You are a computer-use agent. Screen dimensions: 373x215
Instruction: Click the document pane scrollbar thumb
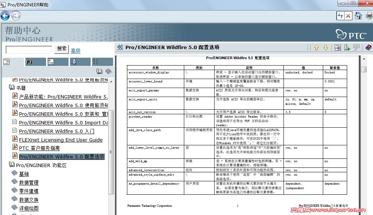(364, 69)
